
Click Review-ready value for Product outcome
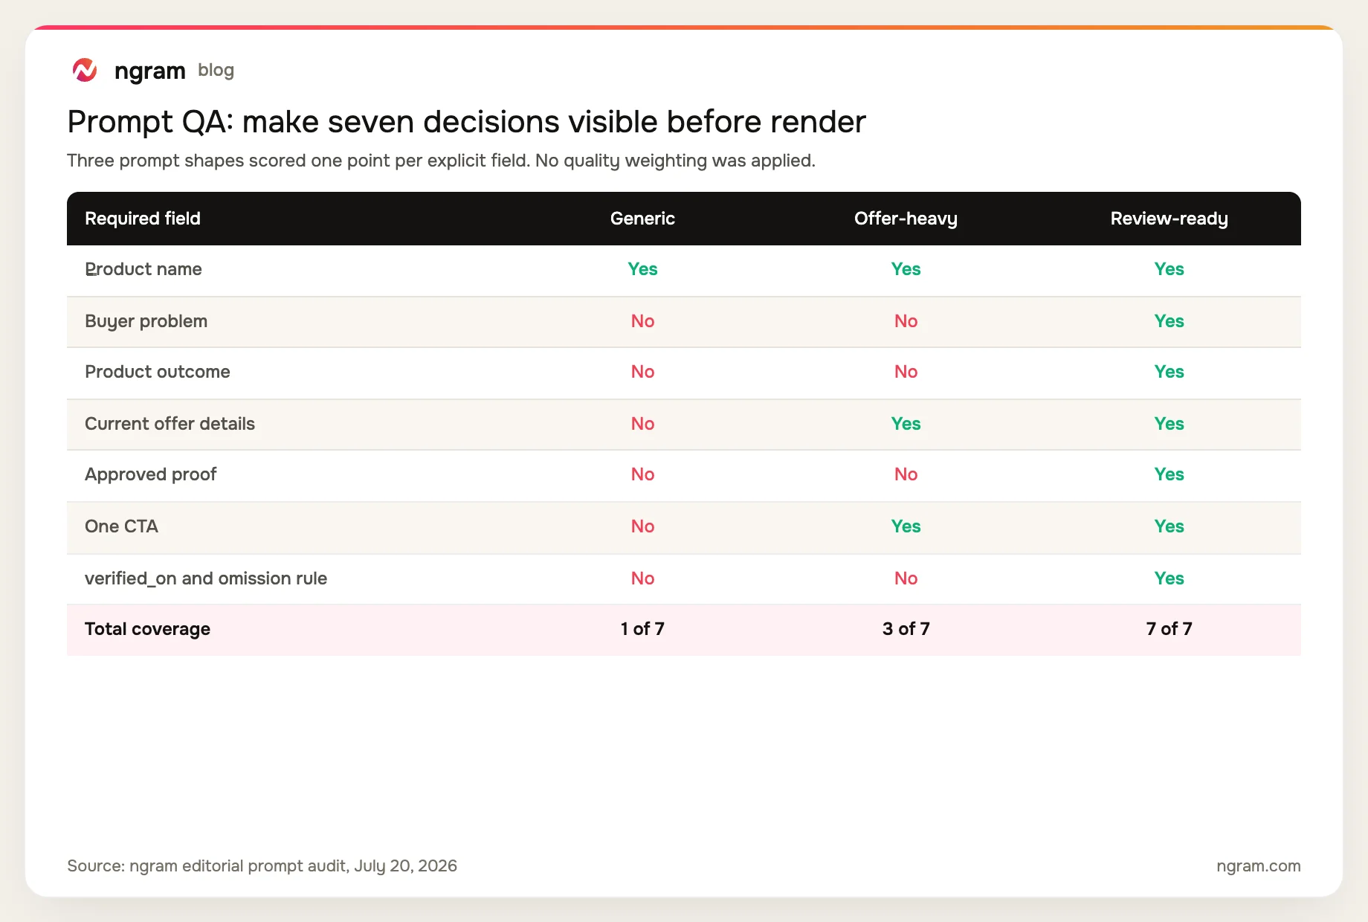(1169, 372)
